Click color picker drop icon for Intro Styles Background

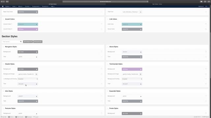[x=37, y=96]
